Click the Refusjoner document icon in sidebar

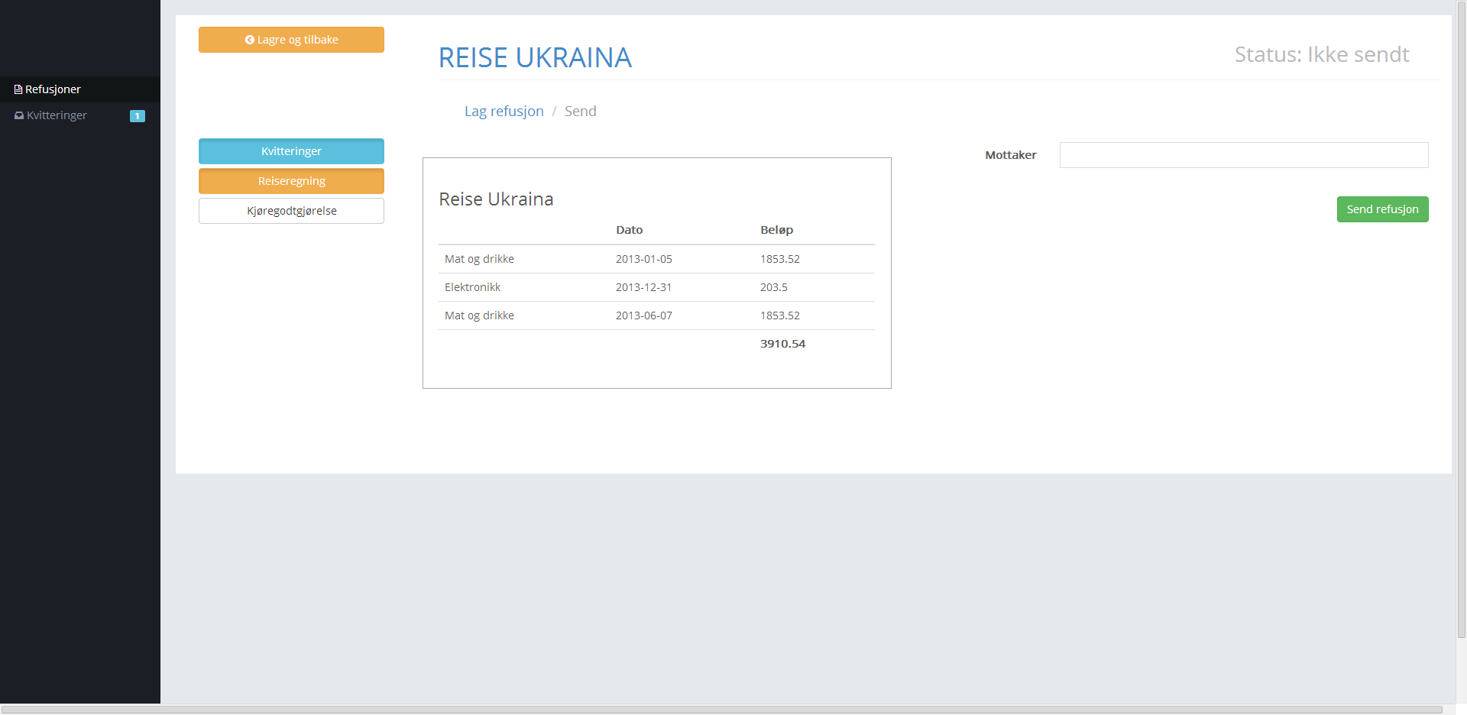[x=18, y=89]
